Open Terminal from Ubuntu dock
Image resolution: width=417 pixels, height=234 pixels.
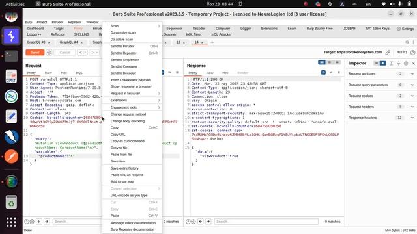(11, 56)
